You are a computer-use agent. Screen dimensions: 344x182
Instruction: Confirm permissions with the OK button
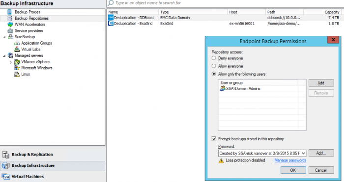tap(293, 170)
